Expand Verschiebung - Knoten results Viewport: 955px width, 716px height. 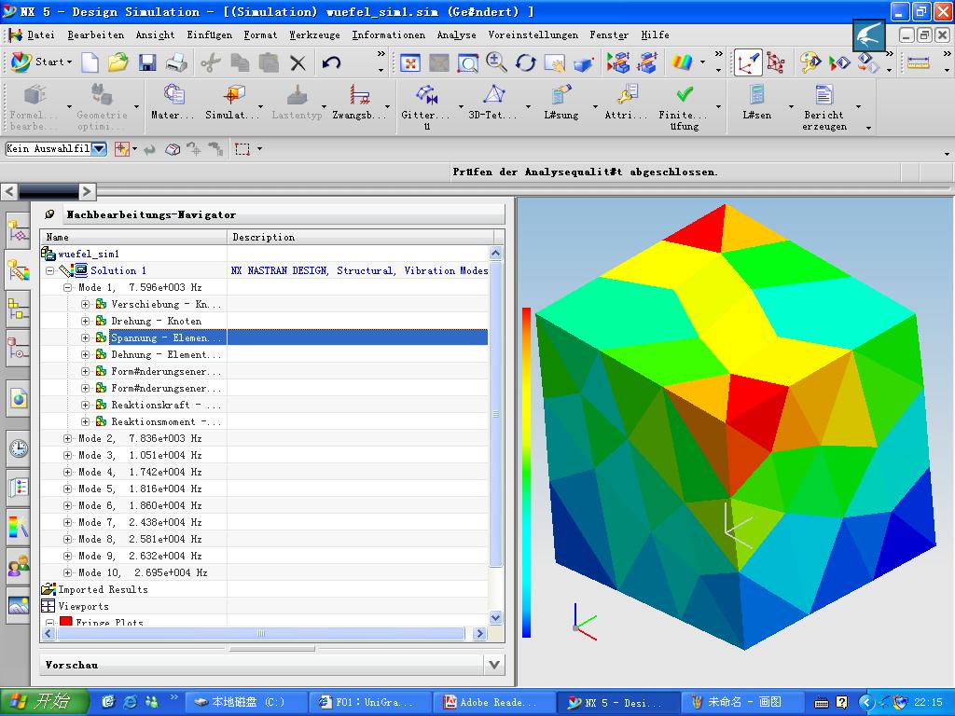pyautogui.click(x=85, y=304)
